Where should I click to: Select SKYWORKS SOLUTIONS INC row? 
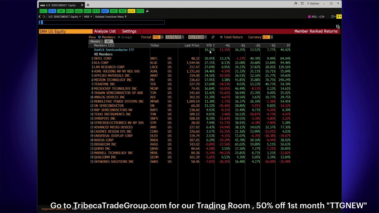coord(189,162)
